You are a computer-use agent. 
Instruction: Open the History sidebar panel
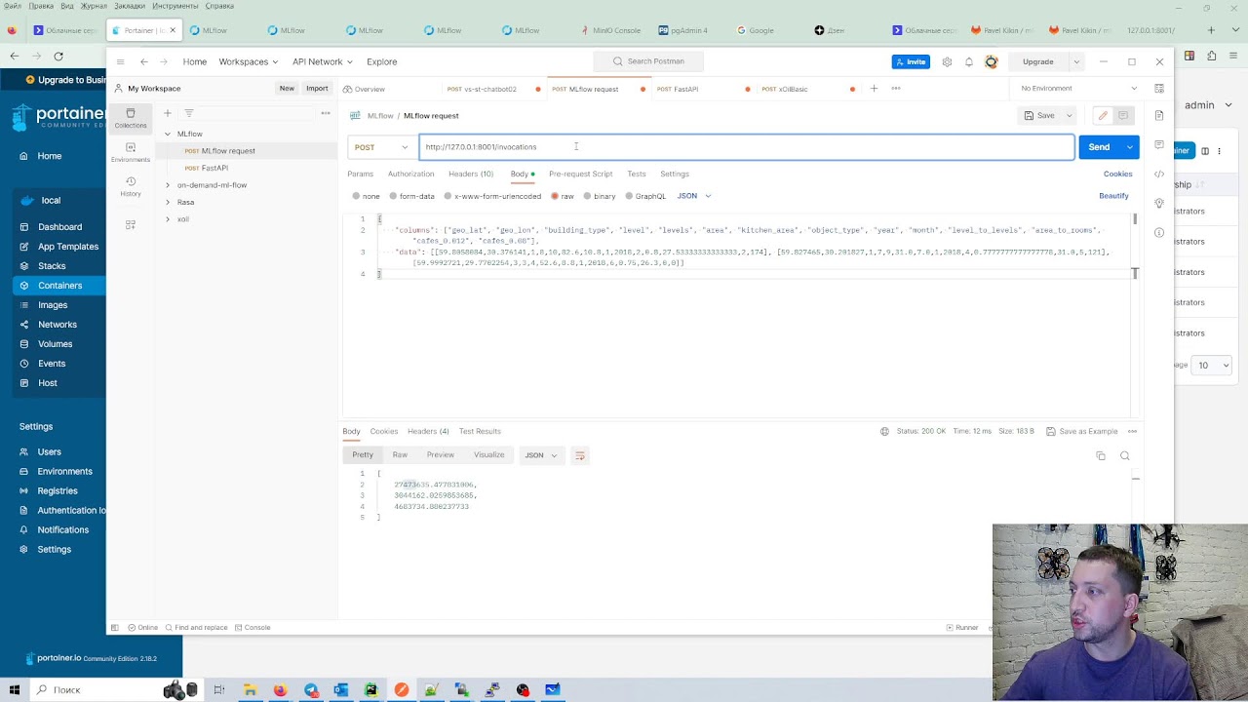tap(131, 187)
